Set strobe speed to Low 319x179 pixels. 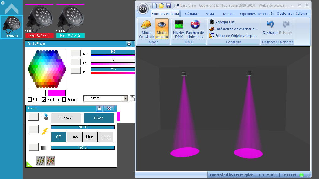point(74,137)
